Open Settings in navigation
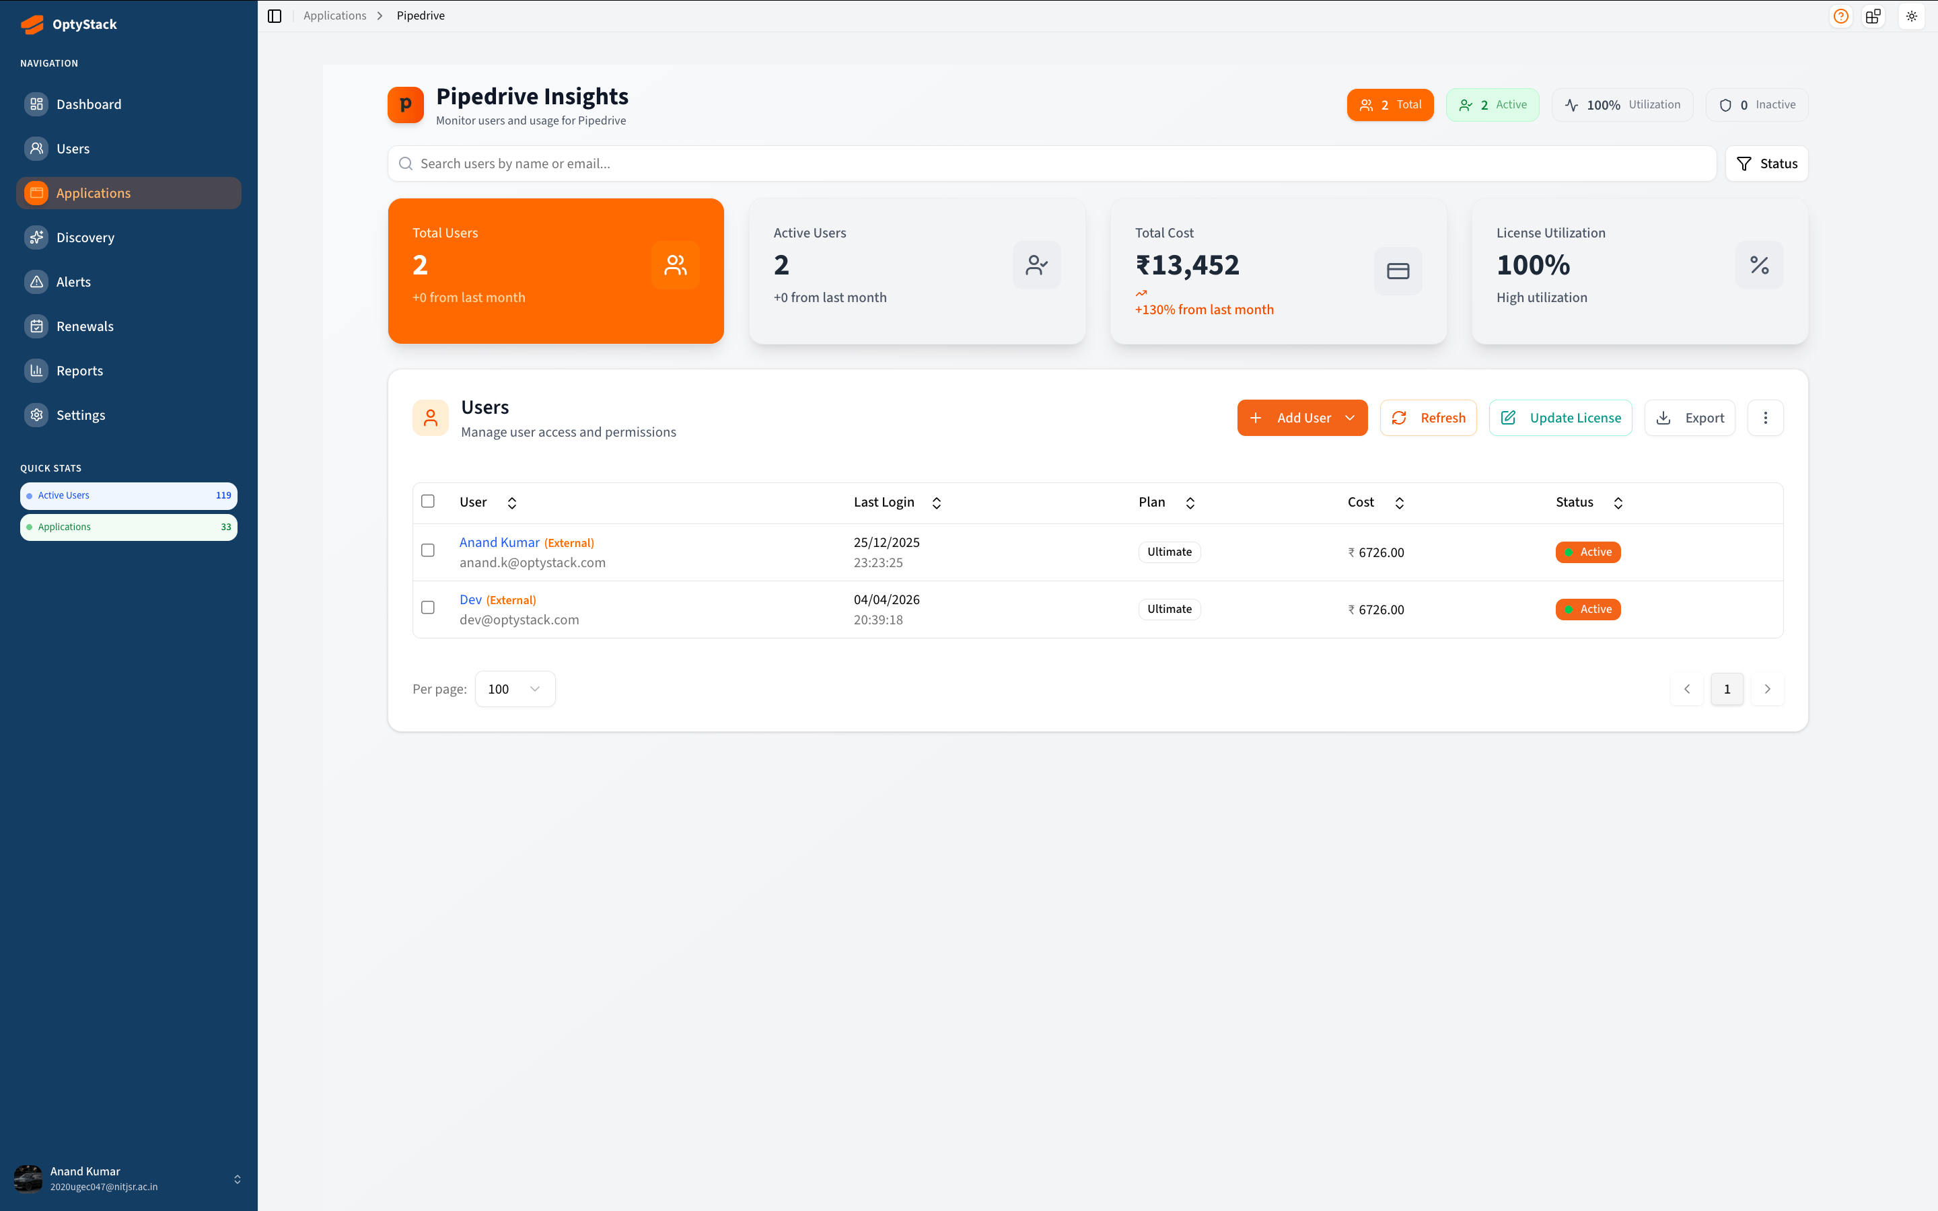Image resolution: width=1938 pixels, height=1211 pixels. coord(128,415)
